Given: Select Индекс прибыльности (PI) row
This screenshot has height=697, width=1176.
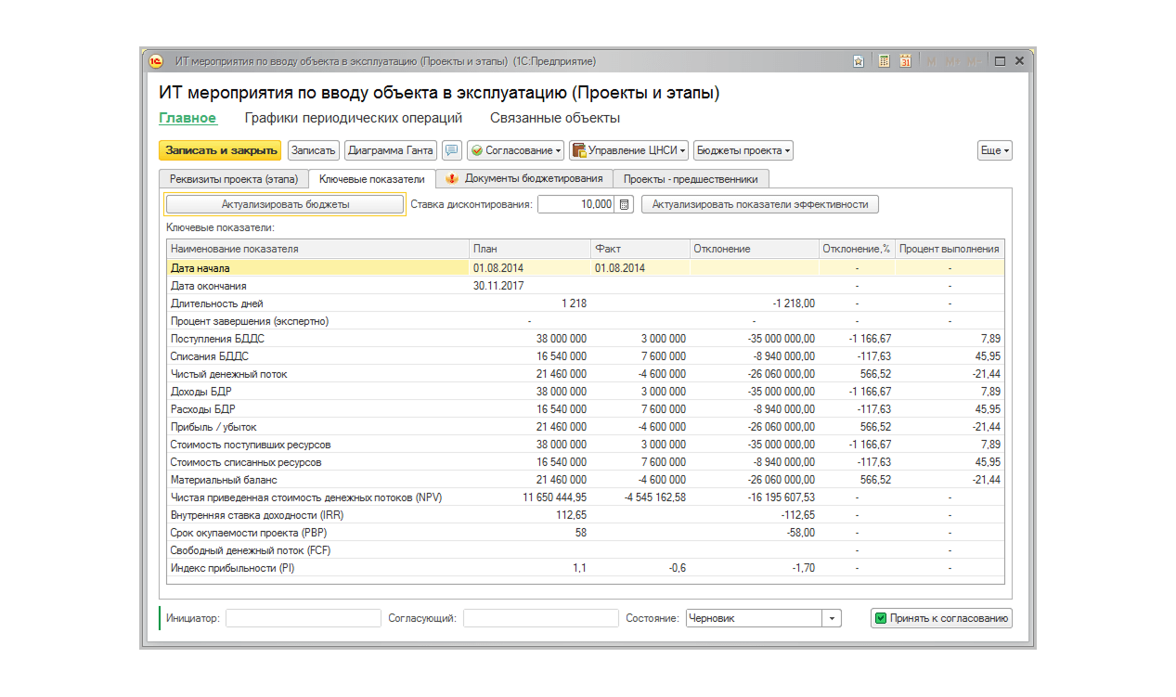Looking at the screenshot, I should point(586,568).
